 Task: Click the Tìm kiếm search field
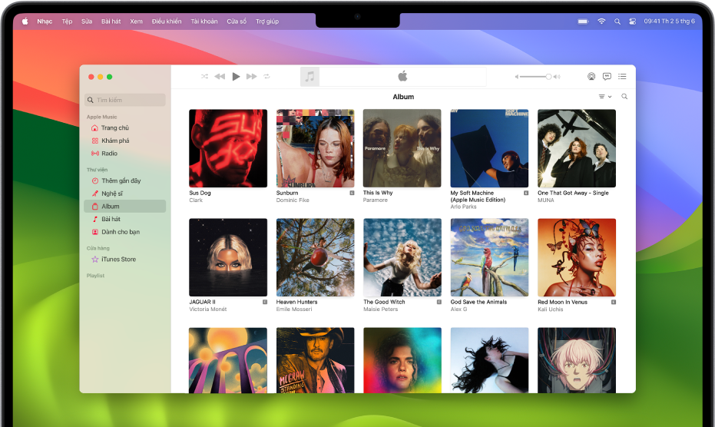(125, 100)
